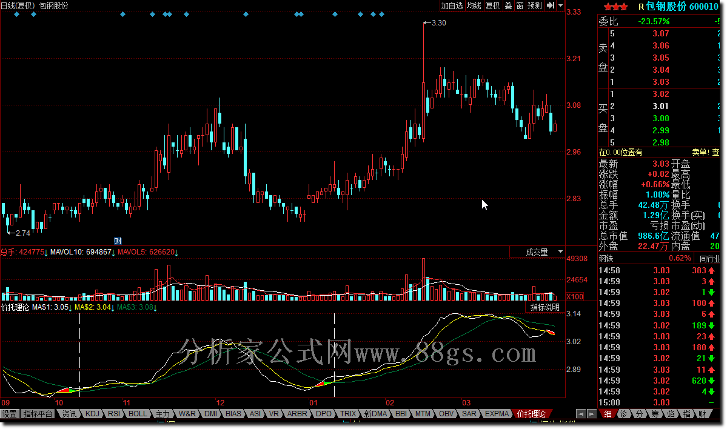
Task: Open 设置 settings at bottom left
Action: click(9, 414)
